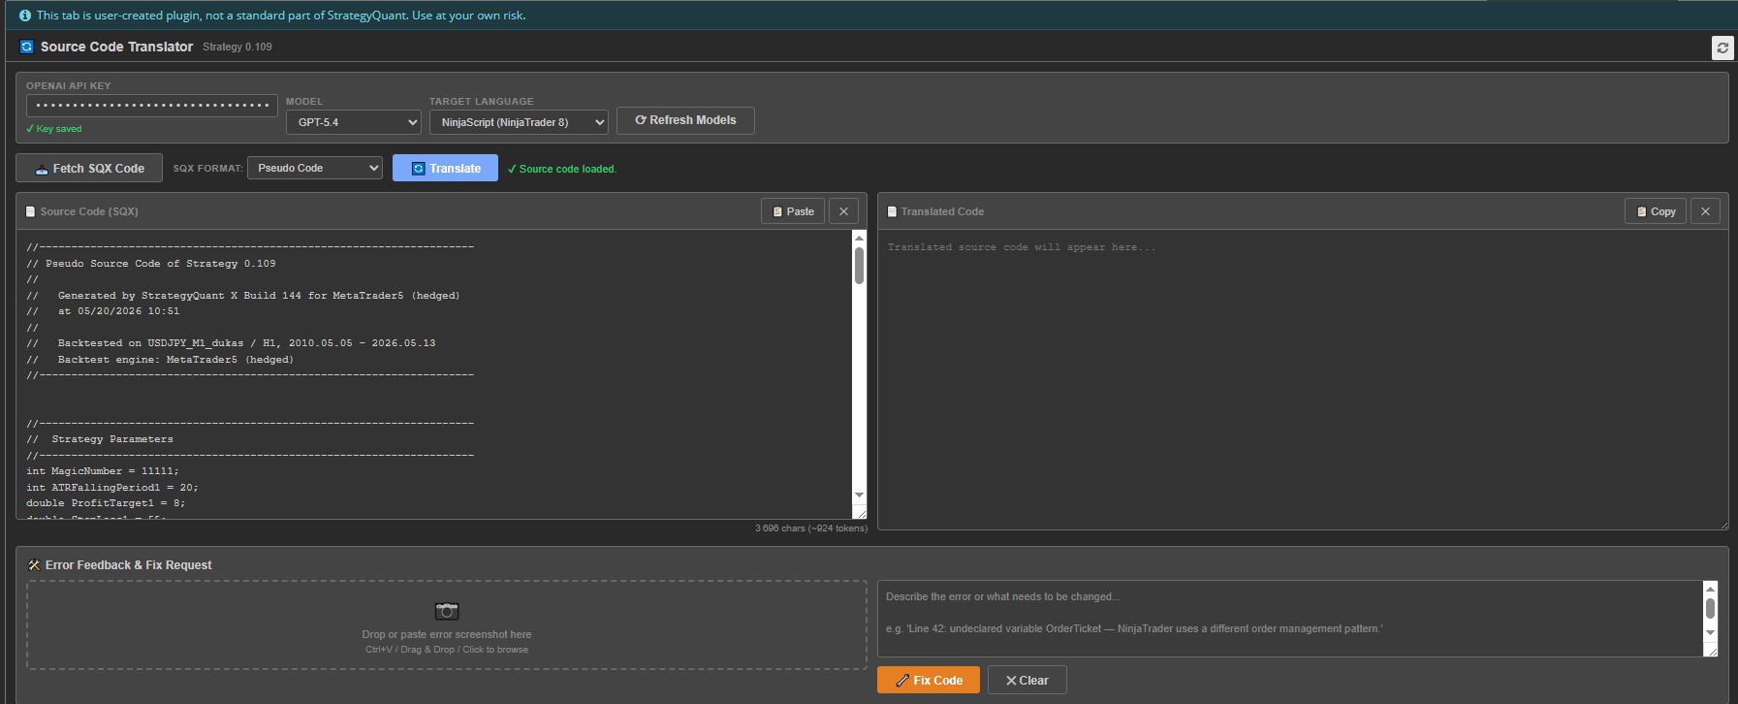Clear the Source Code (SQX) panel with X
This screenshot has height=704, width=1738.
point(843,211)
